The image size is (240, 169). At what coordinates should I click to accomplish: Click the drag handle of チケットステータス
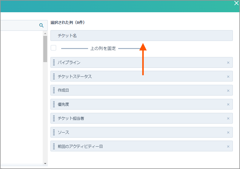54,76
